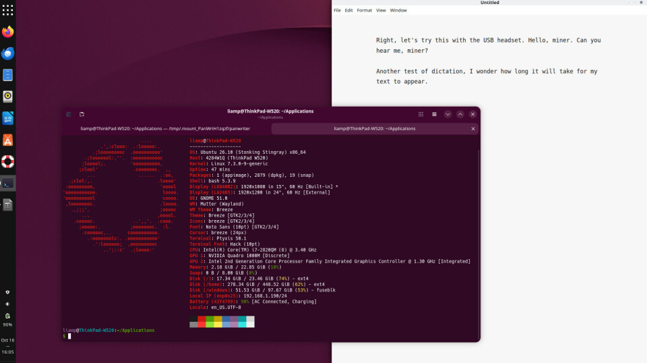The image size is (647, 363).
Task: Click the 'Uptime: 47 mins' line
Action: [x=210, y=170]
